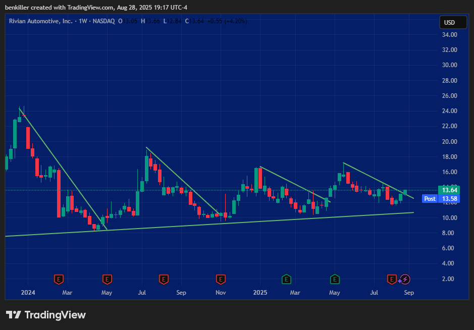Click the 32.00 price axis label
The image size is (474, 330).
[x=449, y=50]
